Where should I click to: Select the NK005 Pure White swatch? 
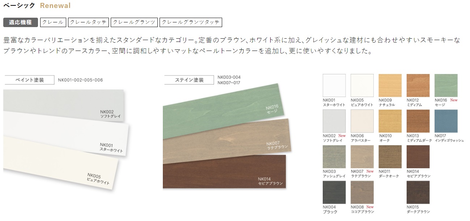[362, 86]
